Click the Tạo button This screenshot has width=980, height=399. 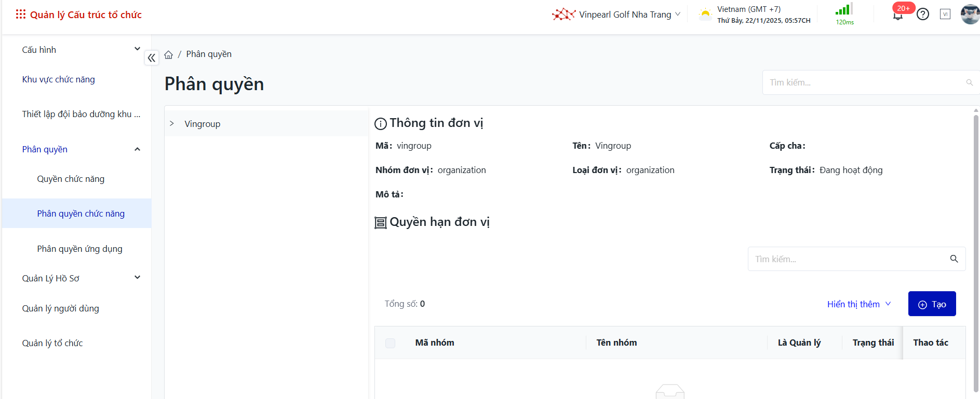[932, 304]
